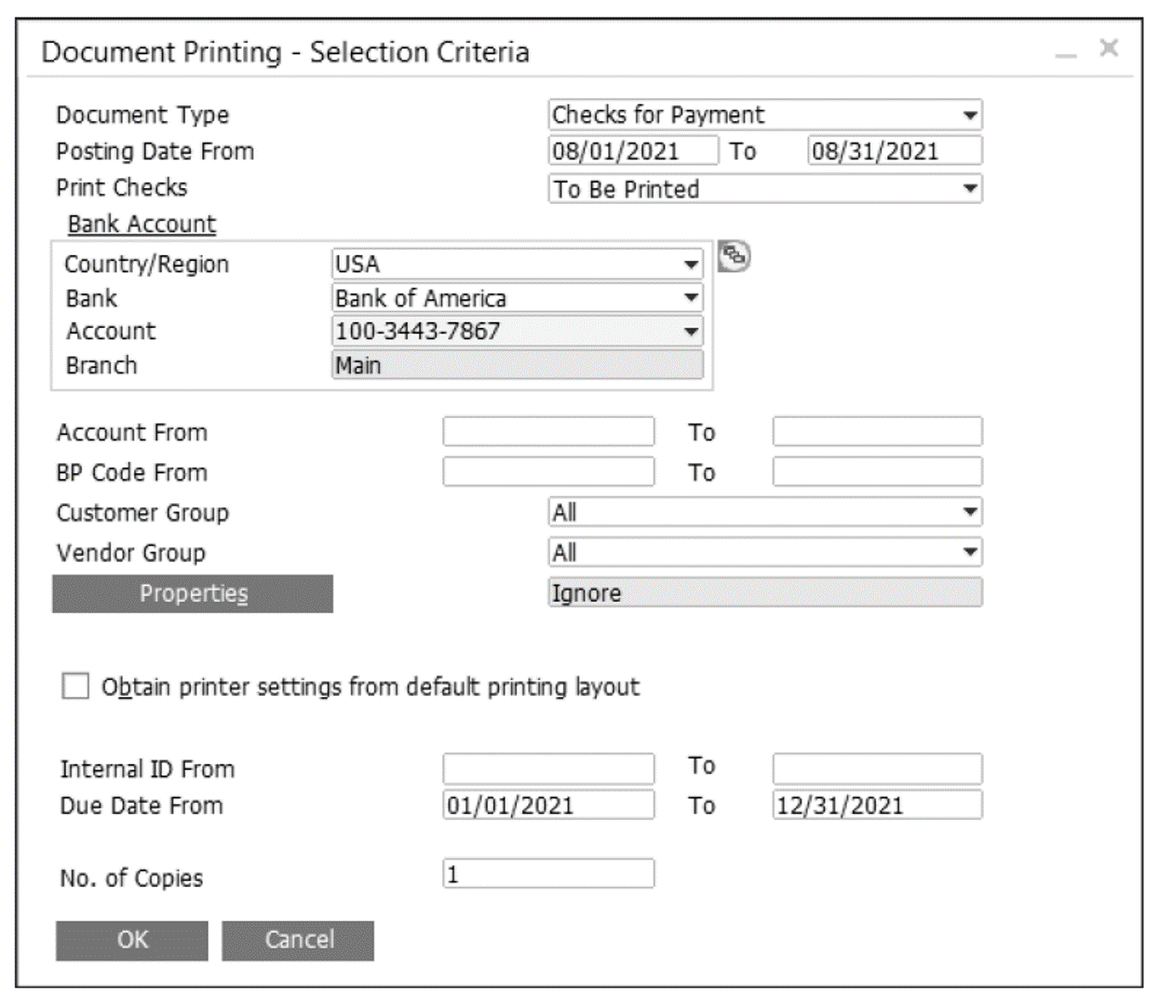The width and height of the screenshot is (1159, 1006).
Task: Click the empty Account From field
Action: [547, 431]
